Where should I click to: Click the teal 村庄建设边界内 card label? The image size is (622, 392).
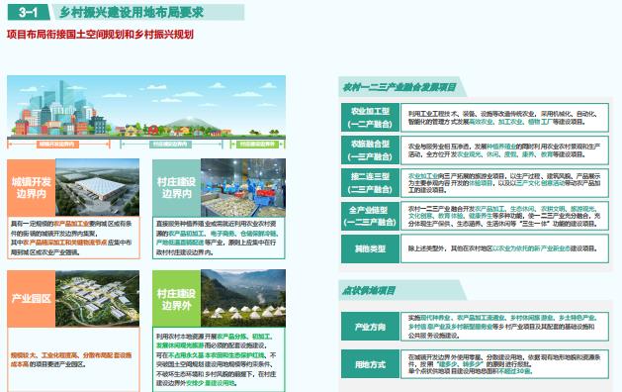click(x=177, y=188)
